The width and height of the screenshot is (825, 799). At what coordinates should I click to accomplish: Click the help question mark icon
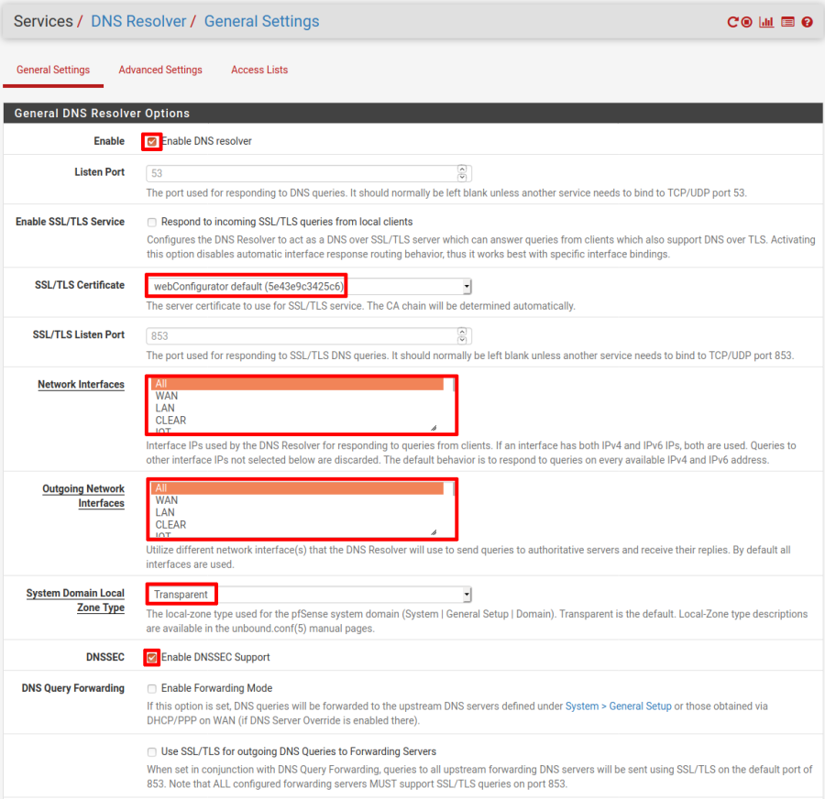(x=807, y=22)
